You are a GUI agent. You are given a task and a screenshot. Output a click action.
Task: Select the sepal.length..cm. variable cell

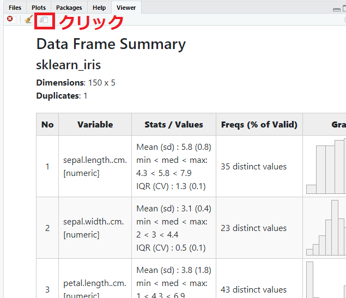pos(93,167)
